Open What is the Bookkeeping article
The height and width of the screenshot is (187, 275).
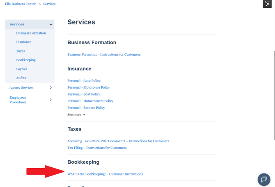tap(105, 174)
